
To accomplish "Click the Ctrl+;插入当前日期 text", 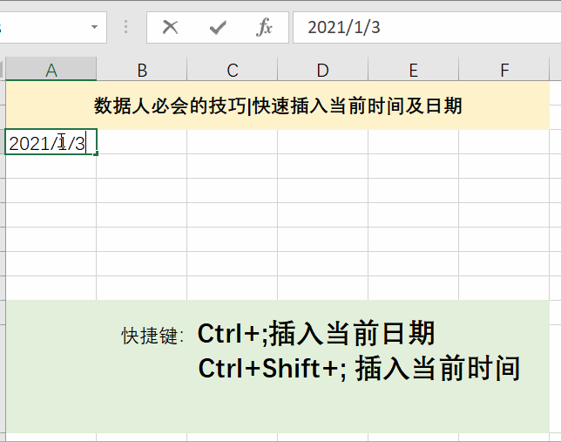I will [316, 334].
